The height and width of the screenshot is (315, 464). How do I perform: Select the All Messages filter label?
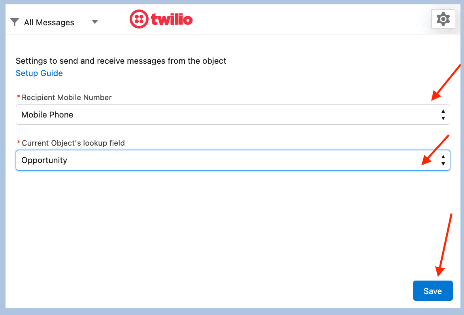(49, 23)
